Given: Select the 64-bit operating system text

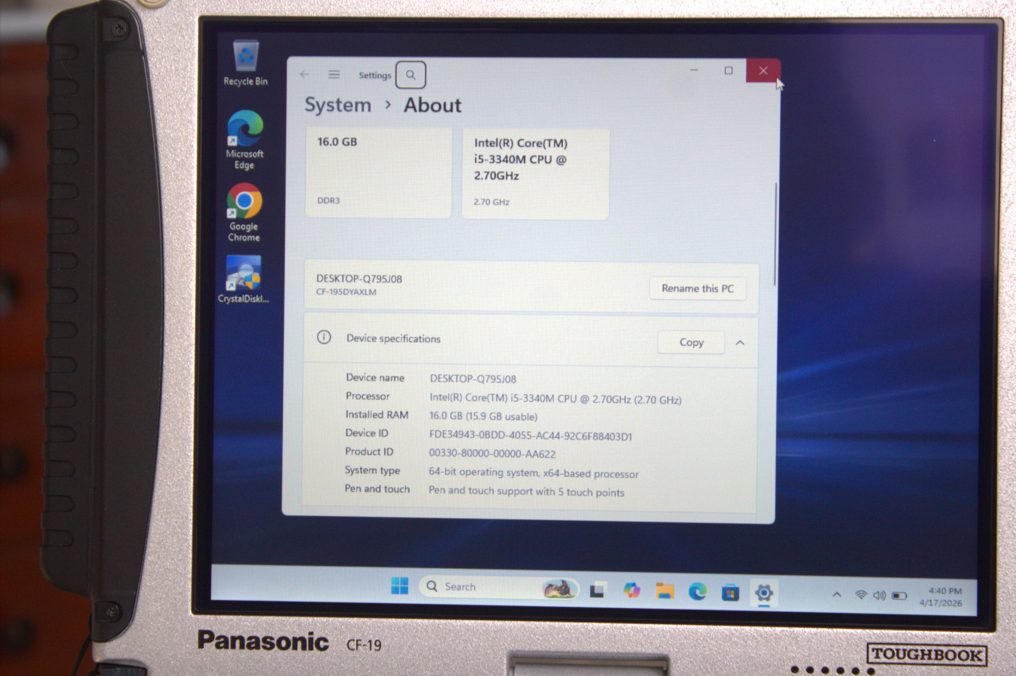Looking at the screenshot, I should point(533,473).
